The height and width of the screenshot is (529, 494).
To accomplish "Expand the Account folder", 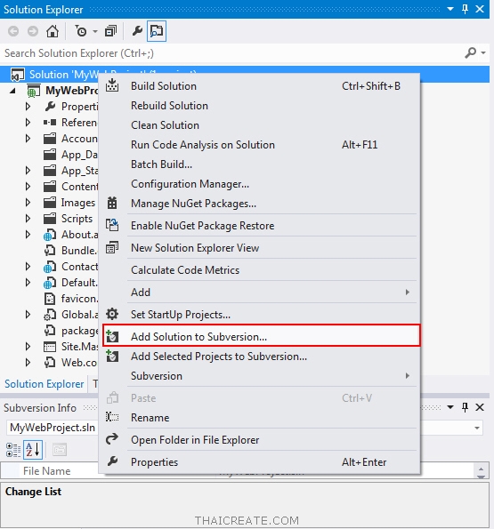I will tap(28, 139).
